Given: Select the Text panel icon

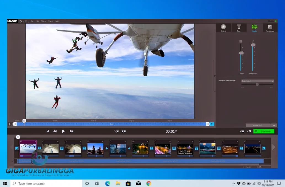Looking at the screenshot, I should 239,28.
